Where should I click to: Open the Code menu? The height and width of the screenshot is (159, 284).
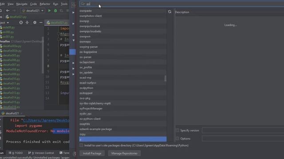tap(33, 4)
